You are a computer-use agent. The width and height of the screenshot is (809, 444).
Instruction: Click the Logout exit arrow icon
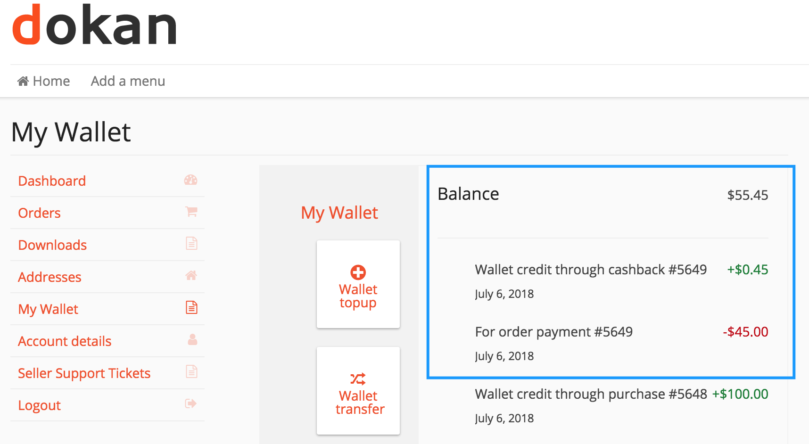[x=191, y=403]
